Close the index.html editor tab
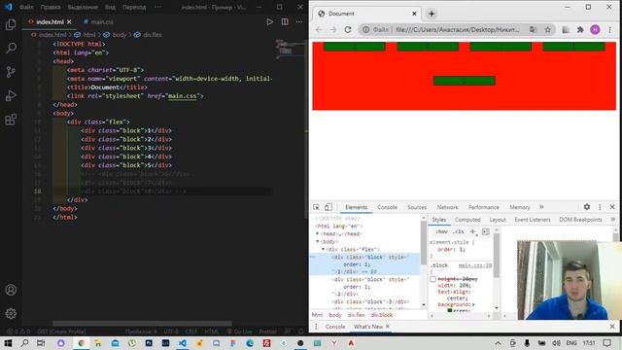 pos(69,21)
